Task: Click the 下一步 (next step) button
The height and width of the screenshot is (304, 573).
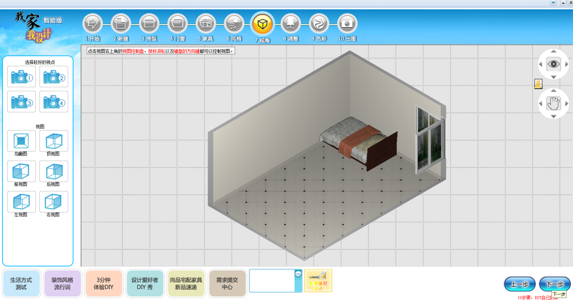Action: click(554, 284)
